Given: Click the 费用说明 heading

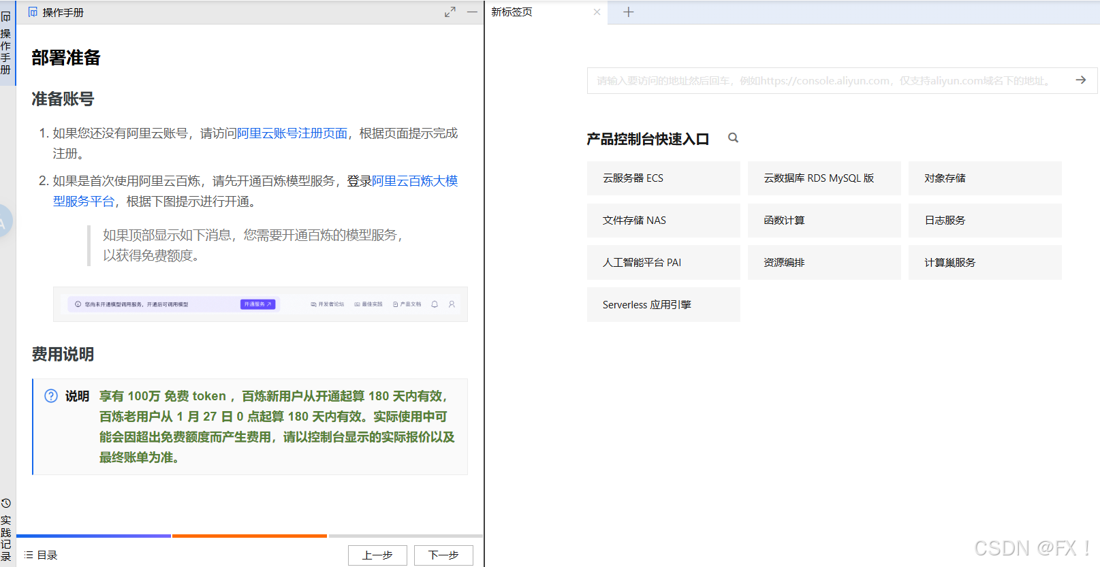Looking at the screenshot, I should pyautogui.click(x=63, y=355).
